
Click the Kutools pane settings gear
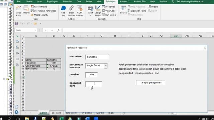pos(17,112)
